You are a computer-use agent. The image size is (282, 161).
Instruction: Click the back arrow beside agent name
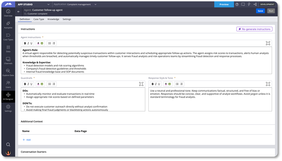click(19, 11)
